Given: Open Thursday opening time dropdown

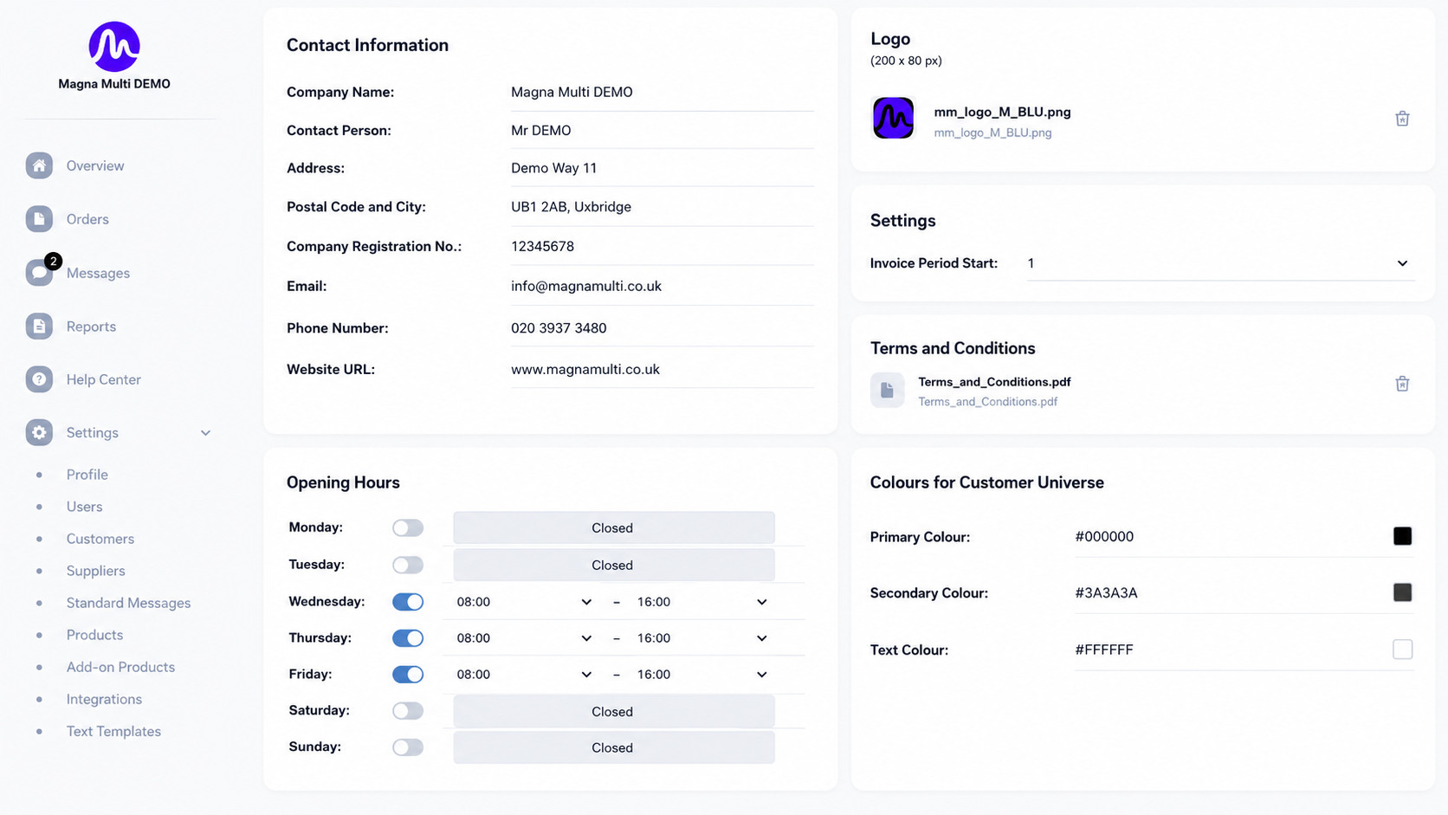Looking at the screenshot, I should point(525,638).
